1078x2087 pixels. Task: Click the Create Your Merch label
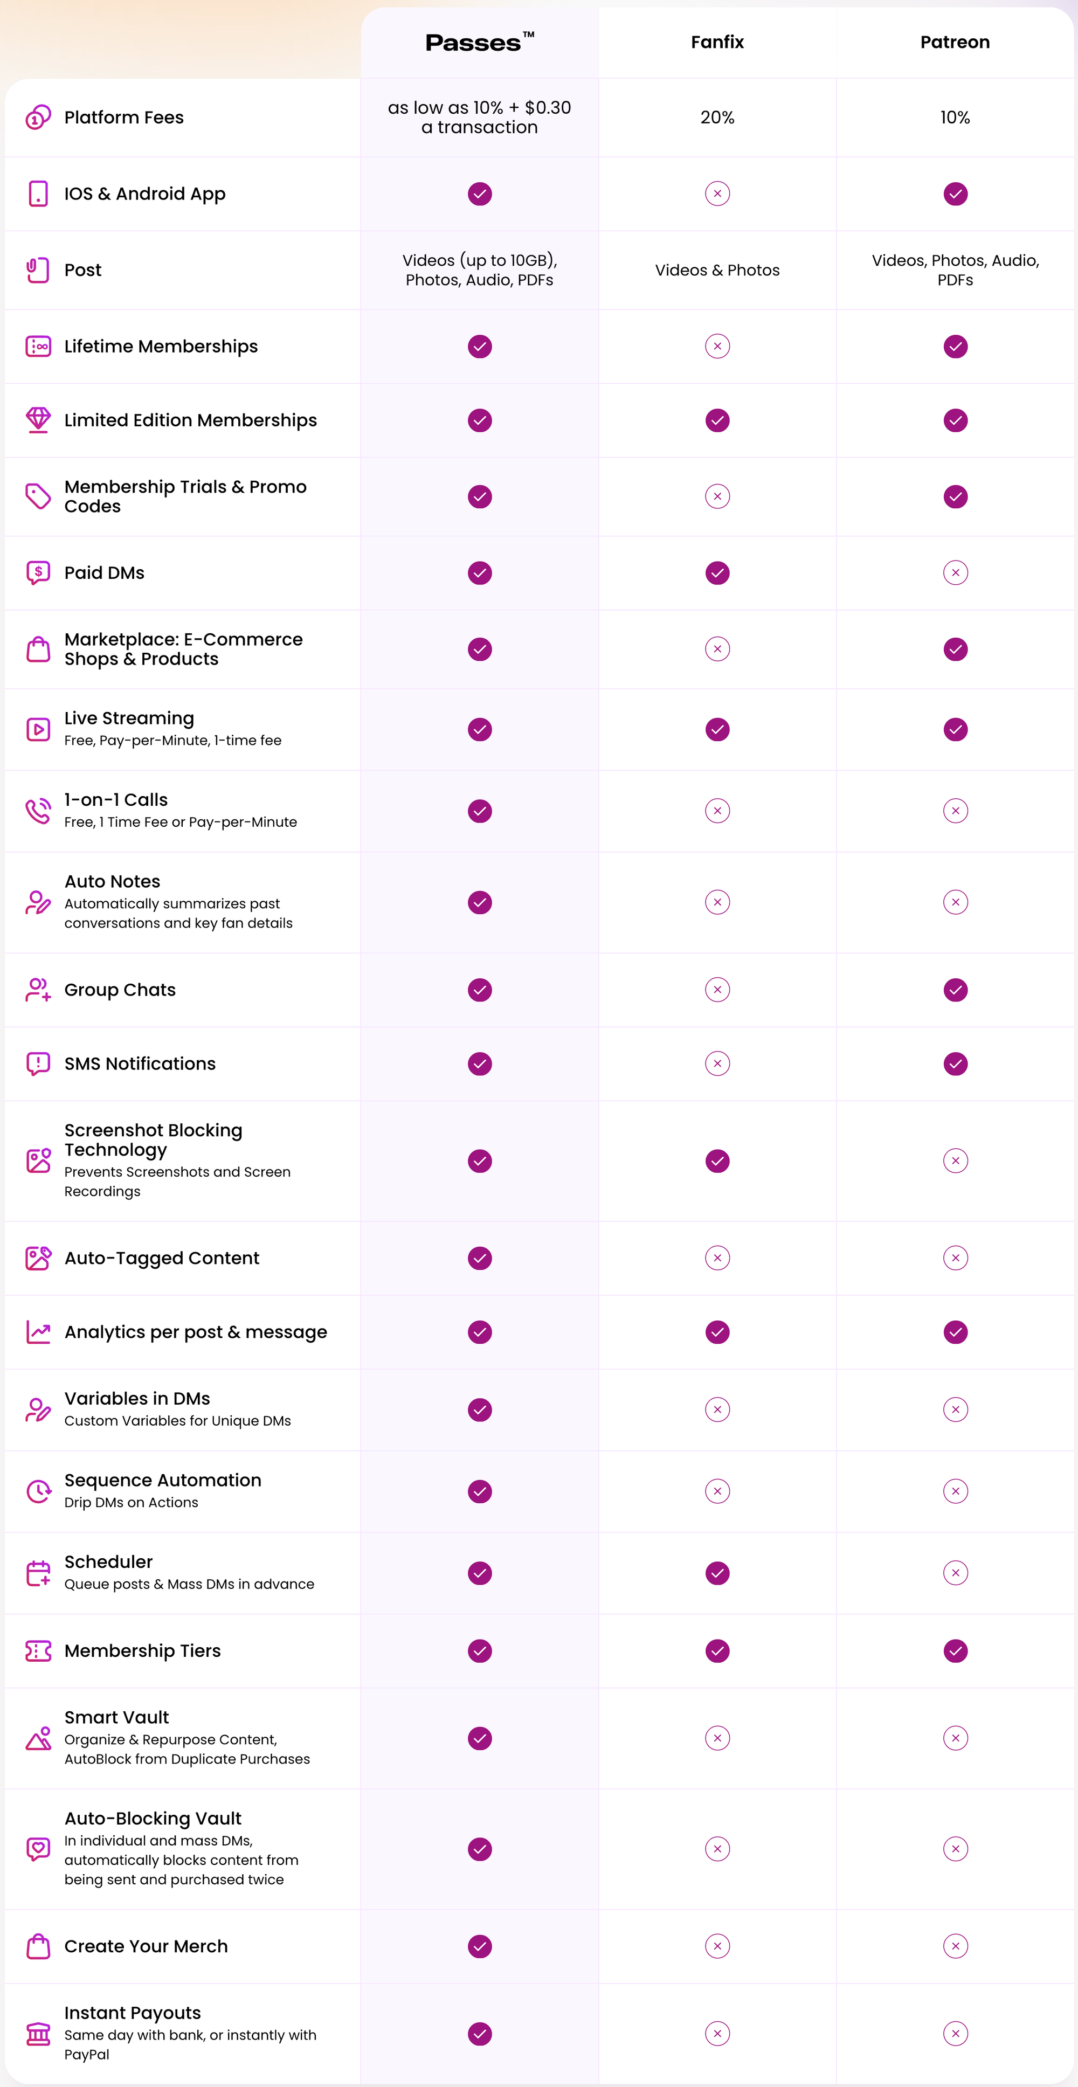pos(146,1946)
